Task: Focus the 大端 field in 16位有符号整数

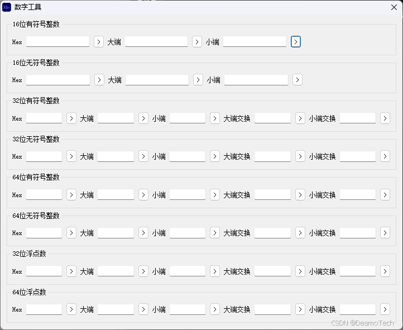Action: [156, 42]
